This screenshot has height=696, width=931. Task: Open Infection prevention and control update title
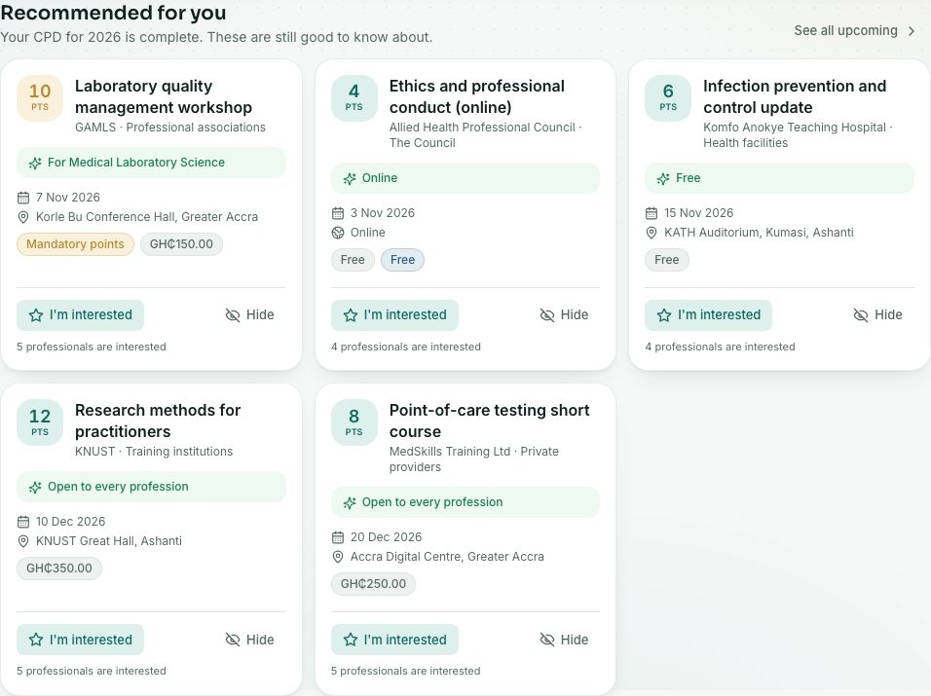tap(795, 96)
